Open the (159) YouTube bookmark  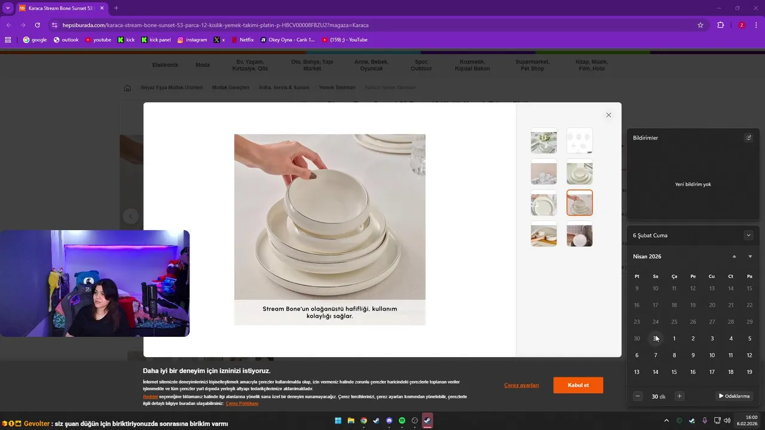pos(344,40)
